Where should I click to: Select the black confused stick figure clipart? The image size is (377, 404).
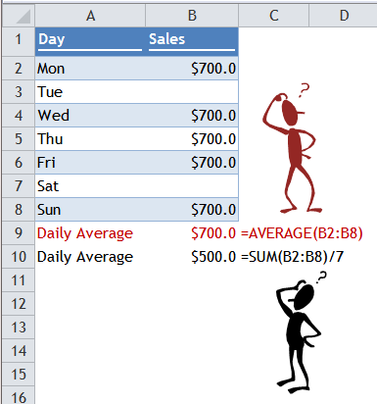pos(302,331)
